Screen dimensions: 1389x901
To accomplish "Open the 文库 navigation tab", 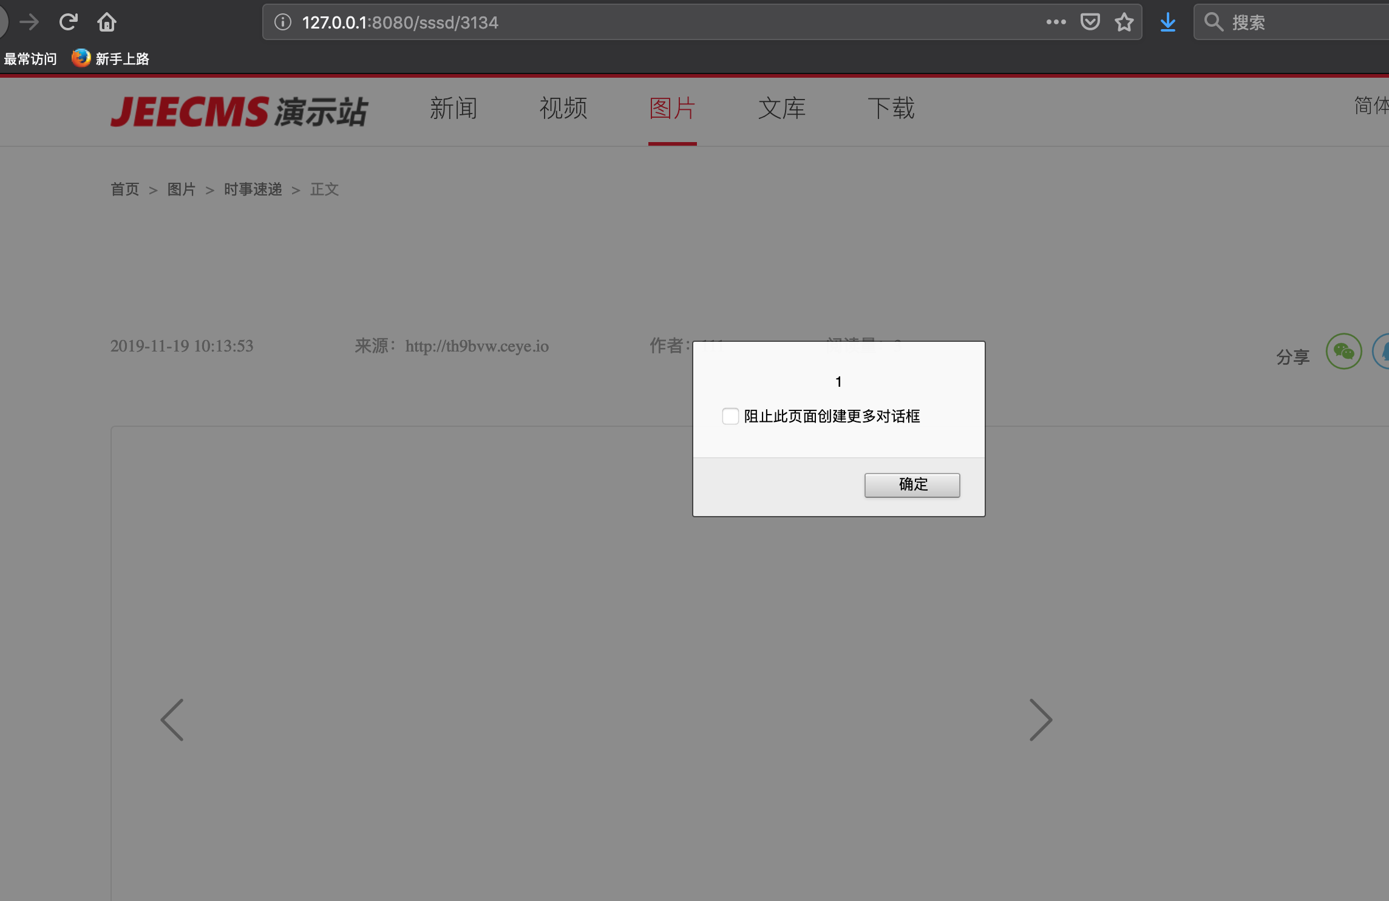I will [781, 109].
